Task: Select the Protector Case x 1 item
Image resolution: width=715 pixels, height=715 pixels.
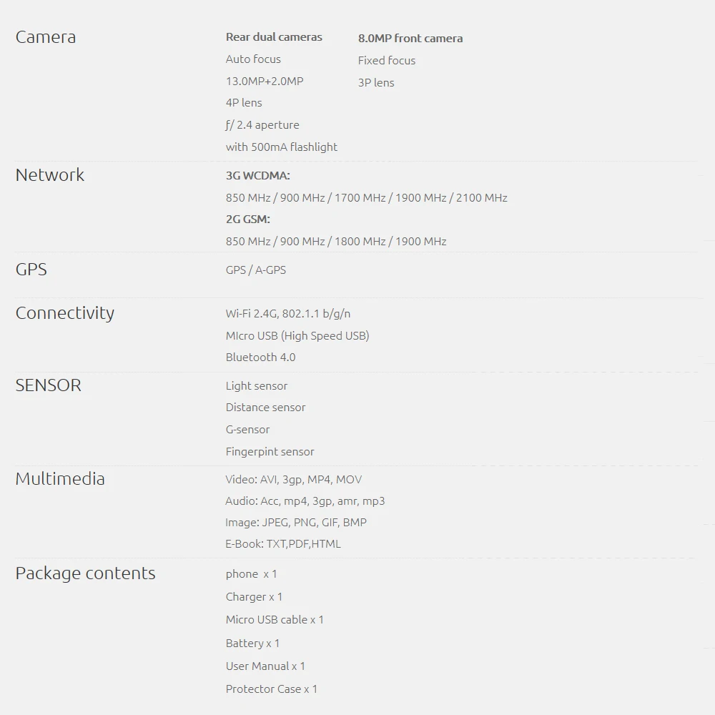Action: [271, 689]
